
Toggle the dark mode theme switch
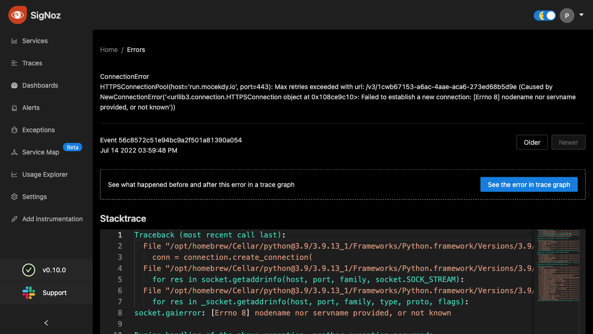tap(545, 15)
